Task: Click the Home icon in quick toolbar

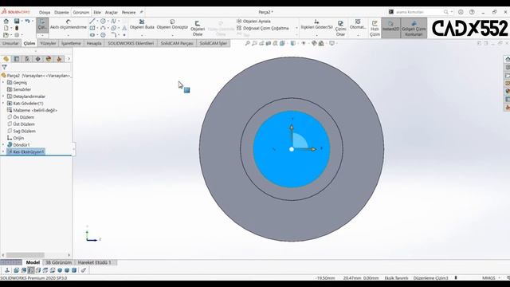Action: 6,22
